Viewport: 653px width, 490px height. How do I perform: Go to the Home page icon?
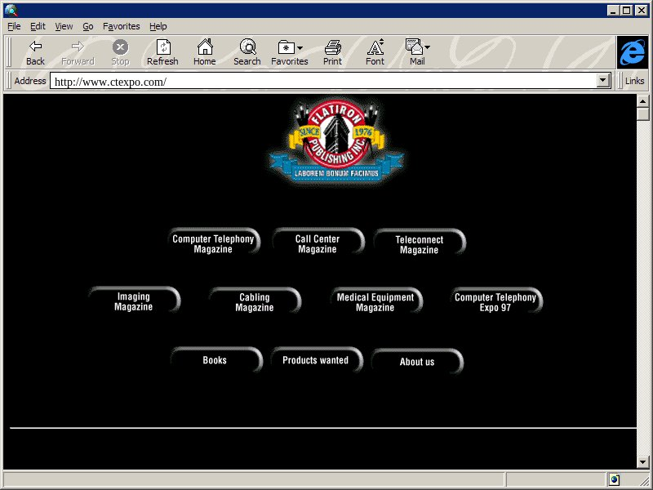pyautogui.click(x=205, y=47)
